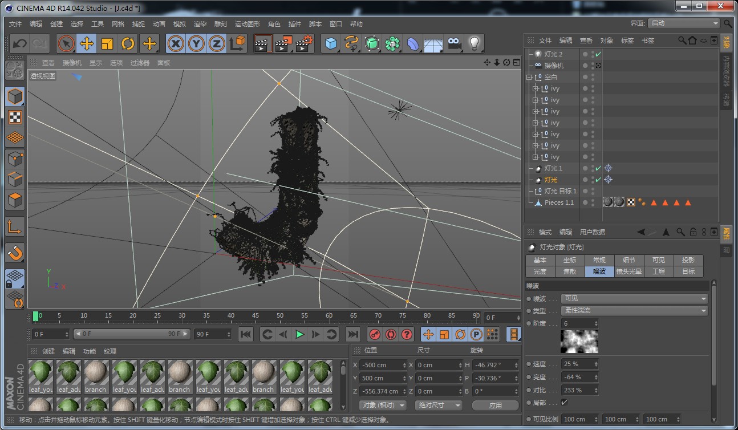
Task: Add a camera object
Action: coord(454,43)
